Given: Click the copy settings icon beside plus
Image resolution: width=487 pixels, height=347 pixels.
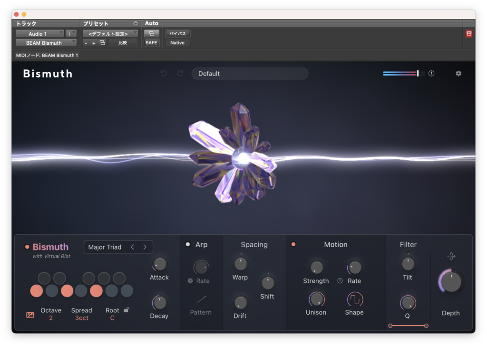Looking at the screenshot, I should (x=102, y=43).
